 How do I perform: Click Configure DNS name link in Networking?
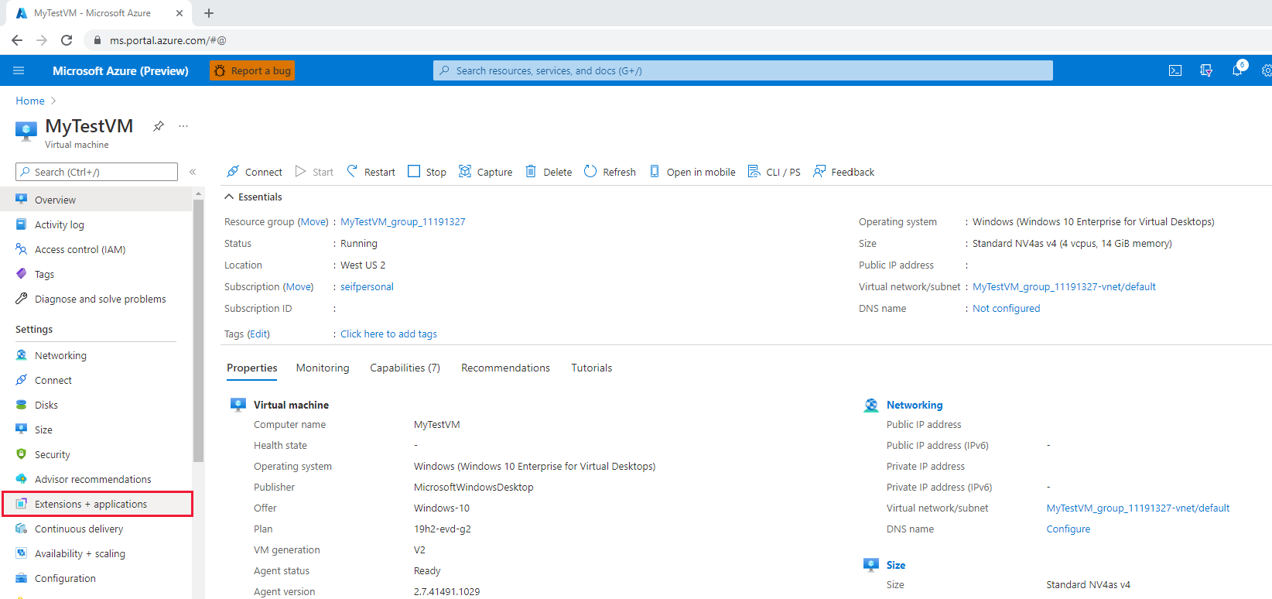click(1068, 529)
